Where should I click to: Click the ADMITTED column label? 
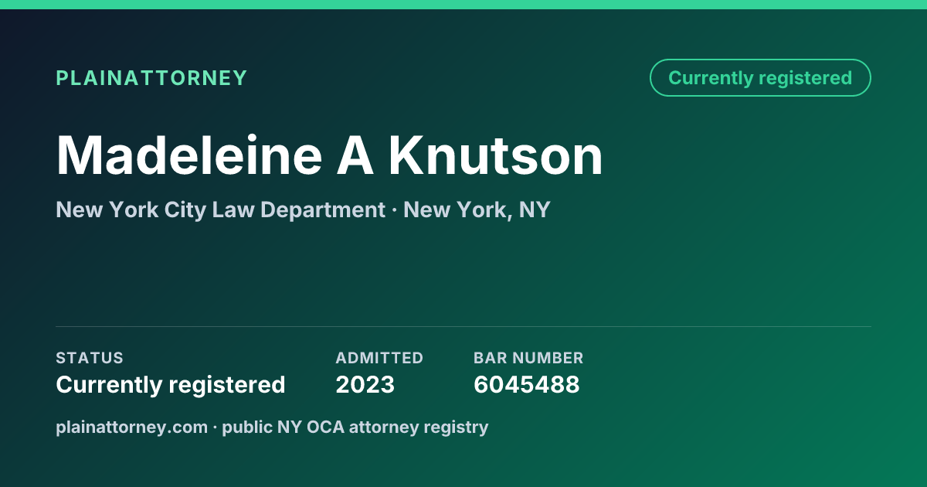[x=379, y=358]
